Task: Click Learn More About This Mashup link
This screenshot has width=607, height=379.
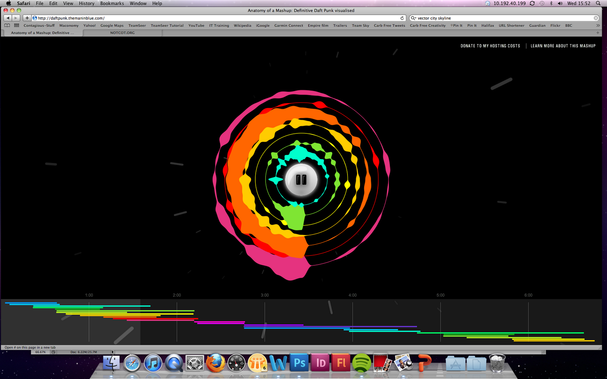Action: click(563, 46)
